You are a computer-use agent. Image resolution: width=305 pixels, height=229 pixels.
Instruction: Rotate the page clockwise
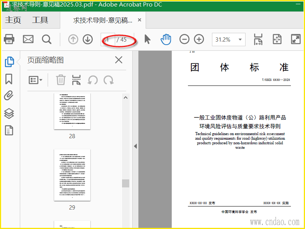pyautogui.click(x=109, y=80)
